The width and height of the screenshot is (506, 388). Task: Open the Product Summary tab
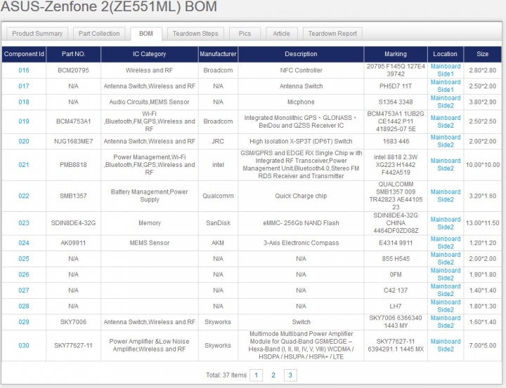coord(37,34)
